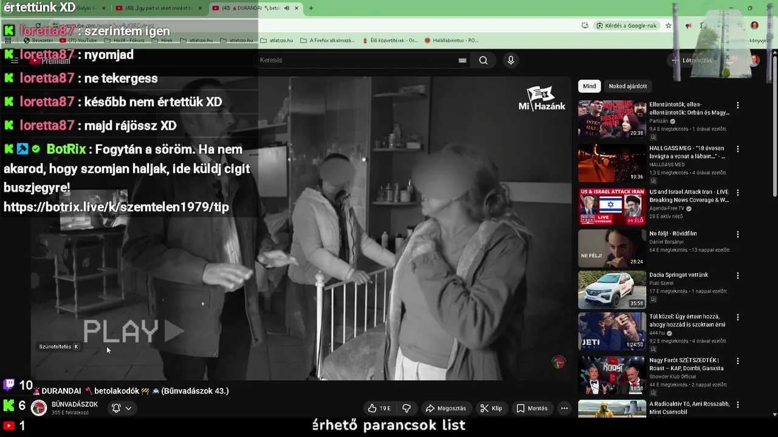Open the A Firefox alkalmazá... bookmarks folder
The width and height of the screenshot is (778, 437).
[327, 40]
